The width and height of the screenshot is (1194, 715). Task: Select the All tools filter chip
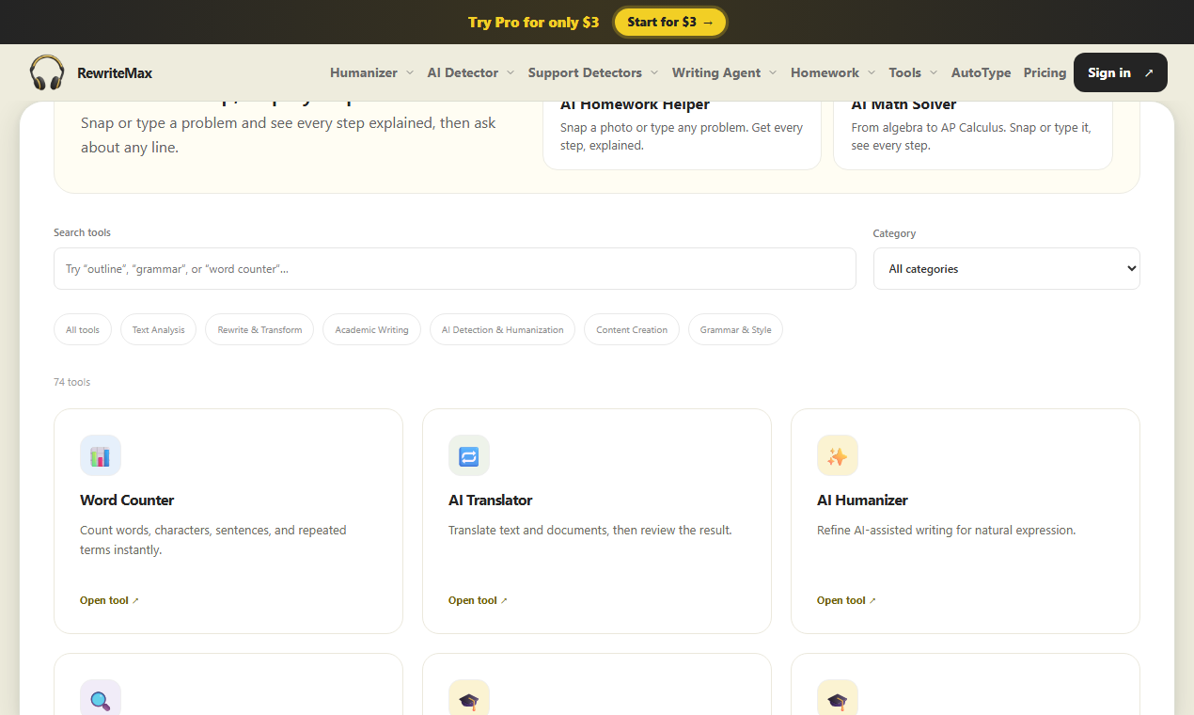[x=83, y=329]
